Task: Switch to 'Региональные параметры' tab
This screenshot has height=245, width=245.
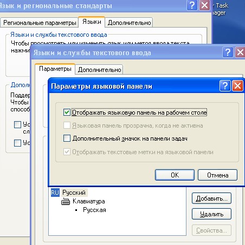Action: click(40, 23)
